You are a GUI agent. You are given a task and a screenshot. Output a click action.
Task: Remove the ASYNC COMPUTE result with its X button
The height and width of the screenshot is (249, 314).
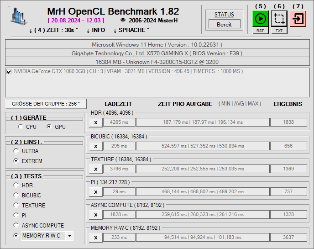click(96, 215)
